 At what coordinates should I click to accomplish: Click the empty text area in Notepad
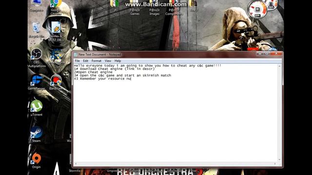pyautogui.click(x=175, y=121)
